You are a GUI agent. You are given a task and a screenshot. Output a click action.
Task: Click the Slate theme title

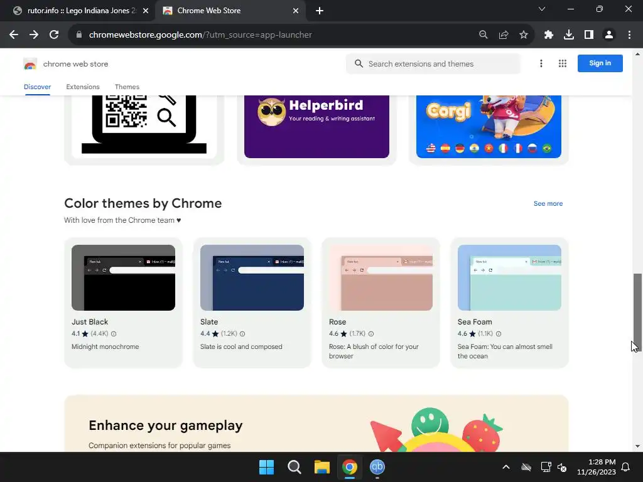click(x=209, y=322)
